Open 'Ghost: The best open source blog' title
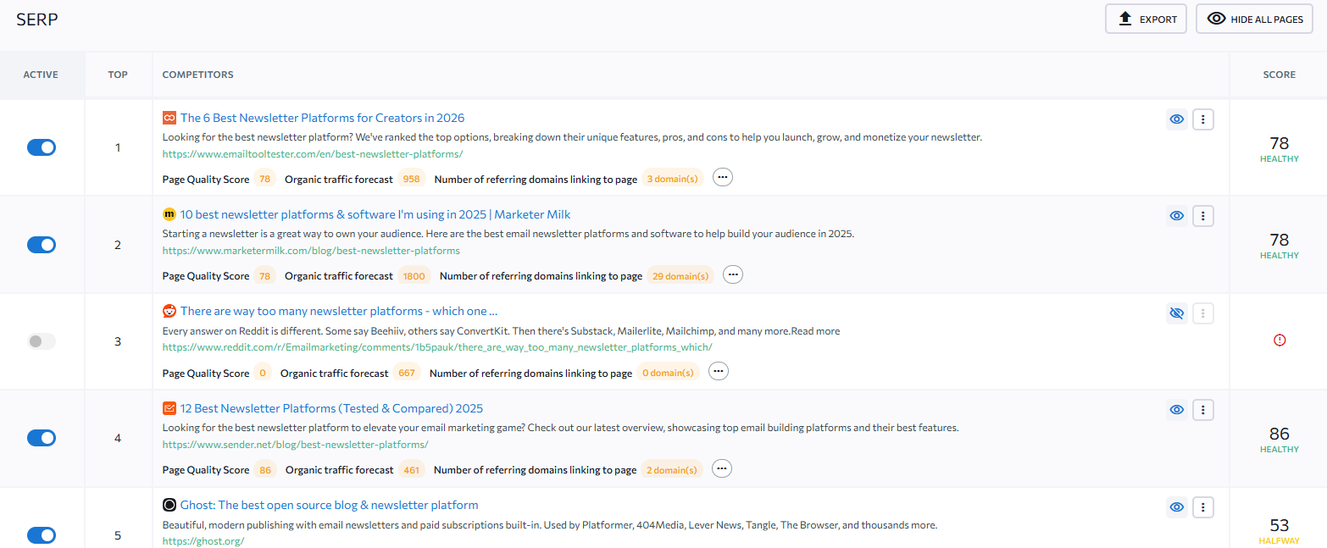This screenshot has height=548, width=1327. pos(330,505)
